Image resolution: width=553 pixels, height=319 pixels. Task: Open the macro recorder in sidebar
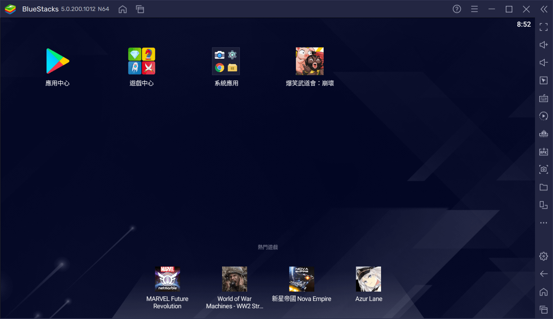pos(544,116)
